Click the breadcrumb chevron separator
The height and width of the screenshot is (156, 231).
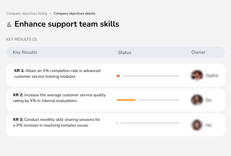coord(50,14)
